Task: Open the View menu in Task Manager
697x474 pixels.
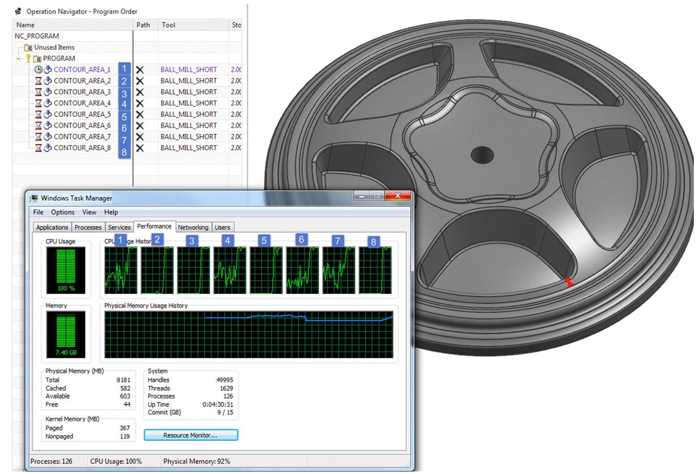Action: [89, 212]
